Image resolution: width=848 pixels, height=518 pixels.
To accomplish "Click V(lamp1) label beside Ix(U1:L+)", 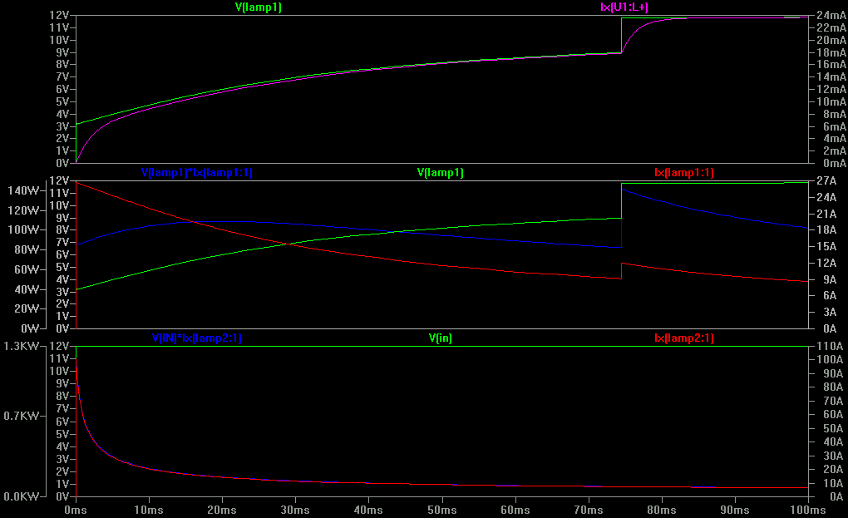I will [x=259, y=7].
